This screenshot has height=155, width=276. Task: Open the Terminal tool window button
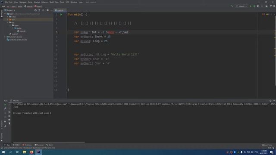tap(39, 145)
